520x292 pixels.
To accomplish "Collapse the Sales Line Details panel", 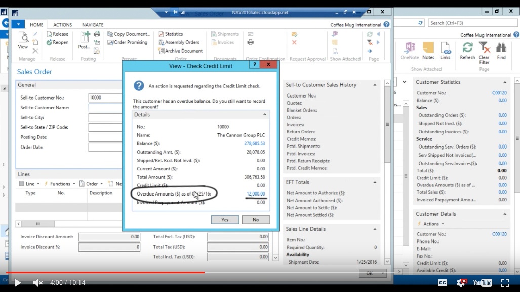I will click(x=375, y=229).
